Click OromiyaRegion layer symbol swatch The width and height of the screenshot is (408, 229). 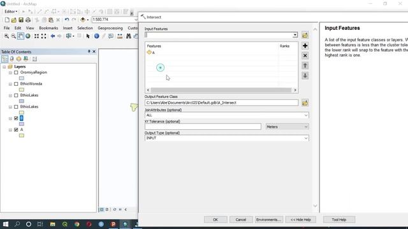click(22, 78)
